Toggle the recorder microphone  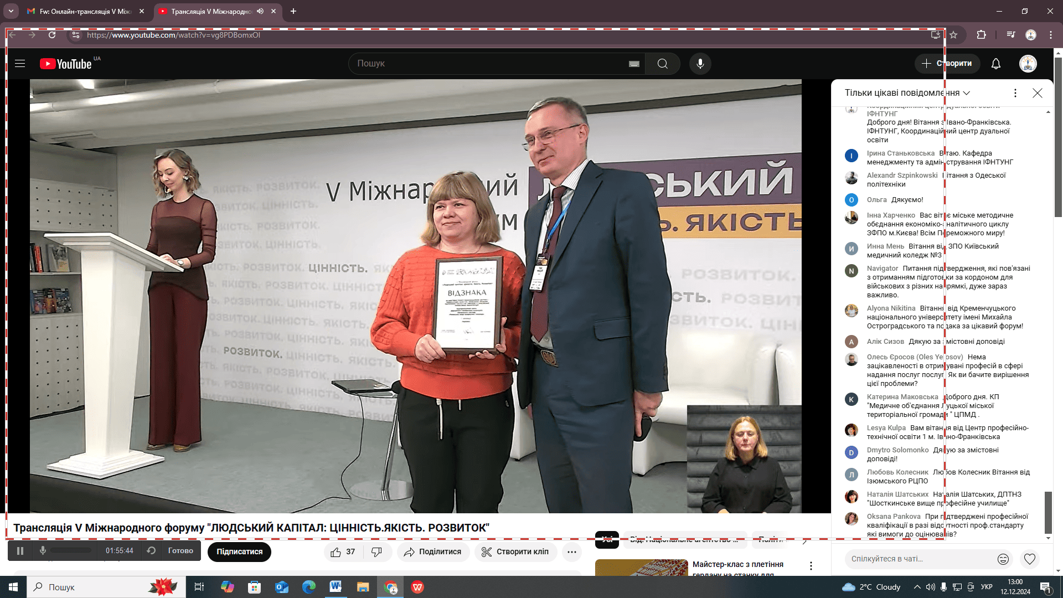(x=43, y=550)
